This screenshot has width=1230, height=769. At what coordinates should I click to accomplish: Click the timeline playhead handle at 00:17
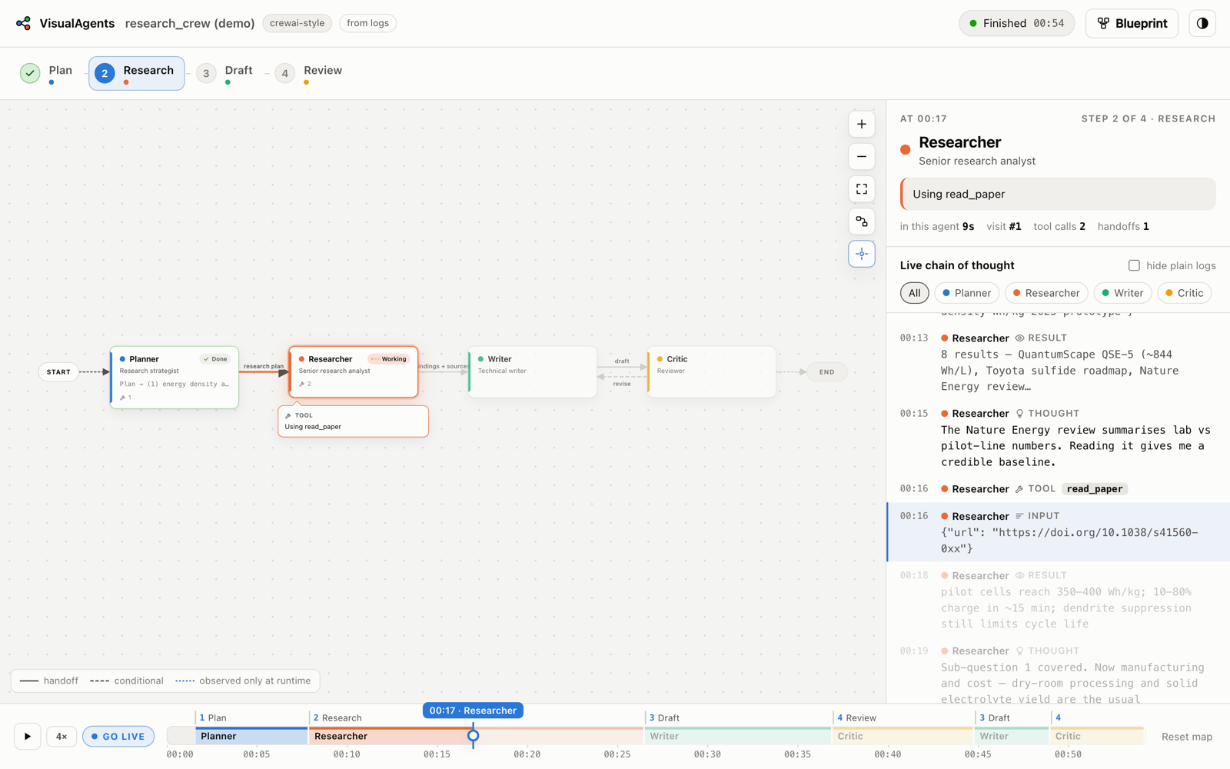[474, 736]
